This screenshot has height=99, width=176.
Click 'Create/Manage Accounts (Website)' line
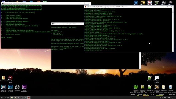pos(17,21)
